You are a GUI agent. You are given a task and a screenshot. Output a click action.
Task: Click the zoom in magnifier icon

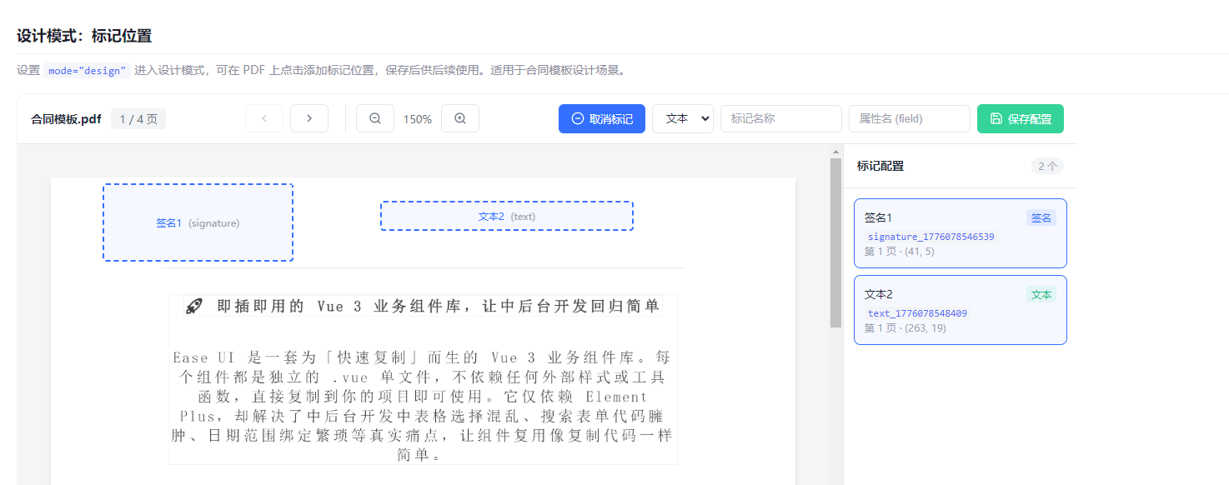[x=459, y=118]
